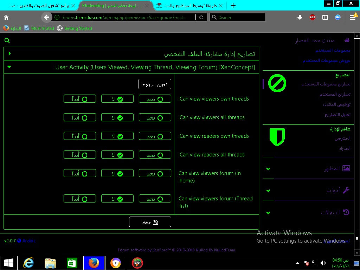Click the home icon beside forum name
Viewport: 360px width, 270px height.
point(347,40)
